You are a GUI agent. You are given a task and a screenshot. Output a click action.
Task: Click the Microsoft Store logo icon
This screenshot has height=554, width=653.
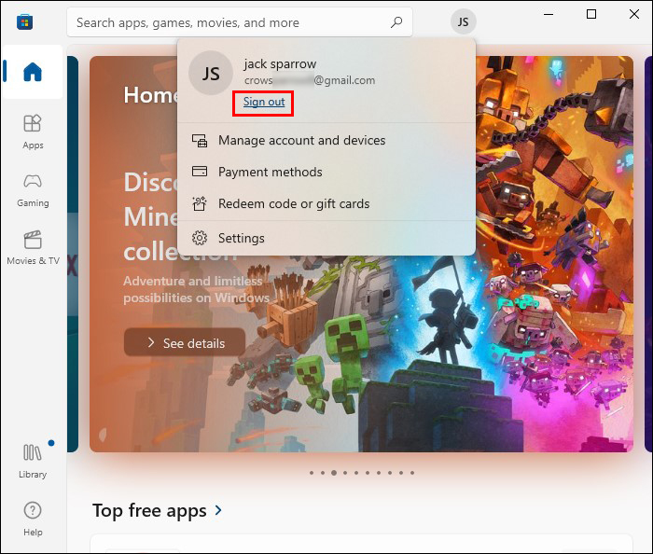[24, 21]
